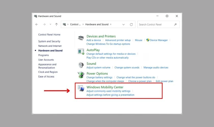
Task: Click the Control Panel icon in address bar
Action: (x=64, y=24)
